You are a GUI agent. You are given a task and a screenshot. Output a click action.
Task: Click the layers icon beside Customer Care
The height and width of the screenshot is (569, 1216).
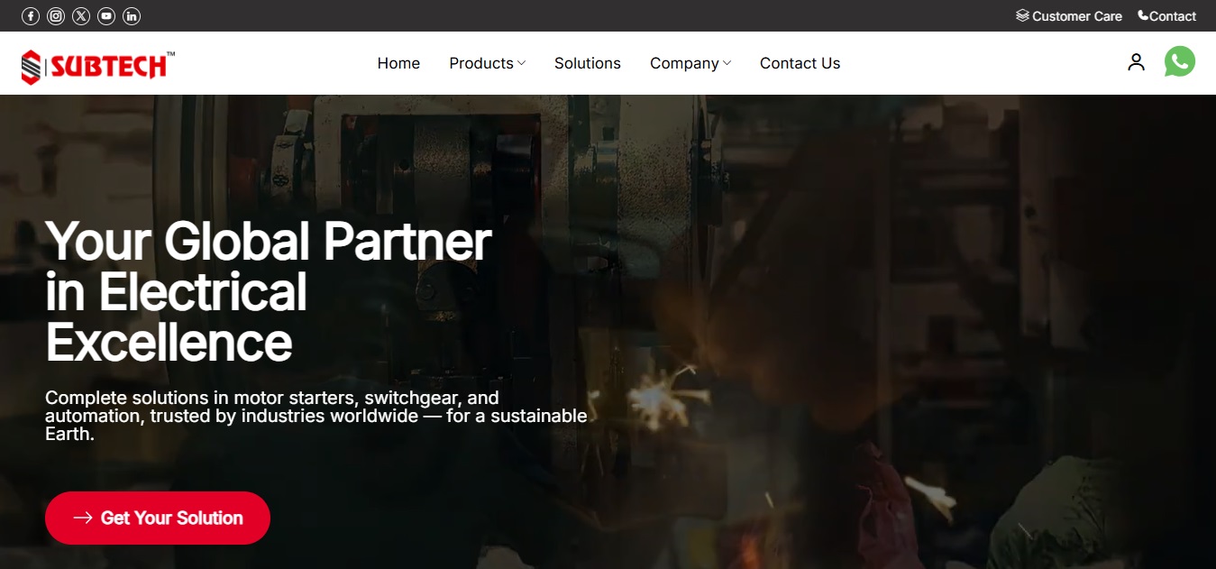[1022, 15]
